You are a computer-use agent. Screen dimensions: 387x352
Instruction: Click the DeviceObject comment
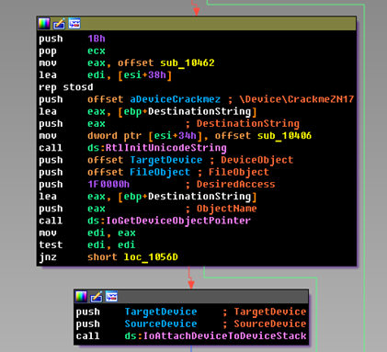(x=257, y=160)
